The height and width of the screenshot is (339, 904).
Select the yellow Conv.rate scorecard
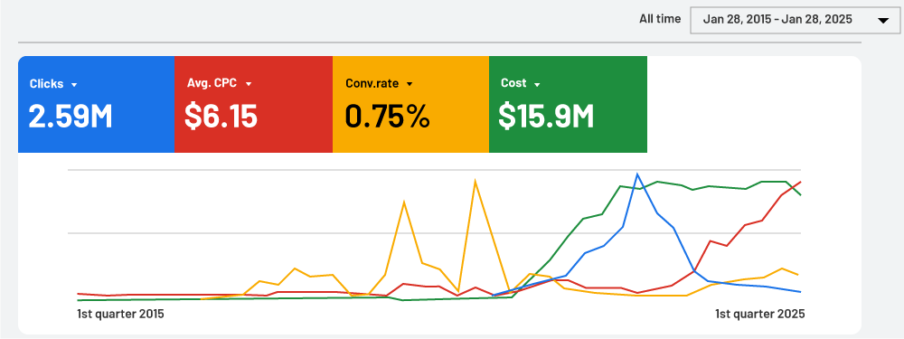(x=410, y=104)
